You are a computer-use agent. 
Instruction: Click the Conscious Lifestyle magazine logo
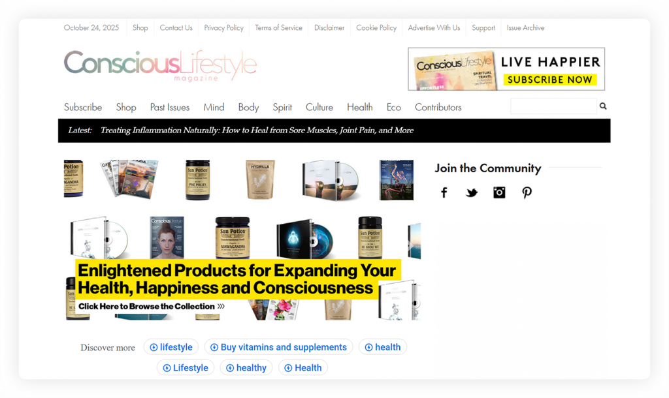coord(160,66)
